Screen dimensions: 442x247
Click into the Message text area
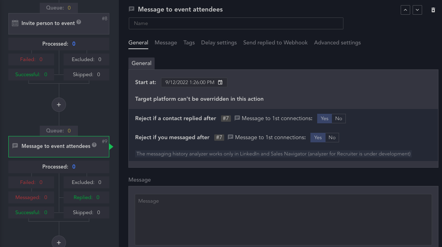283,219
